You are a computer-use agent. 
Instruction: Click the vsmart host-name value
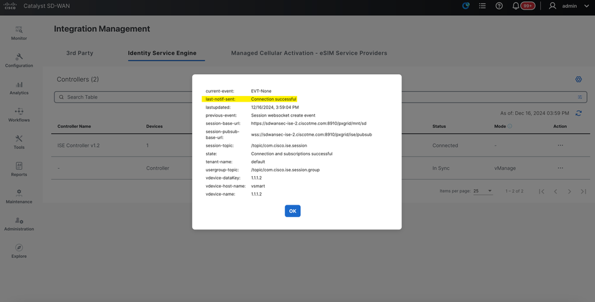[258, 186]
